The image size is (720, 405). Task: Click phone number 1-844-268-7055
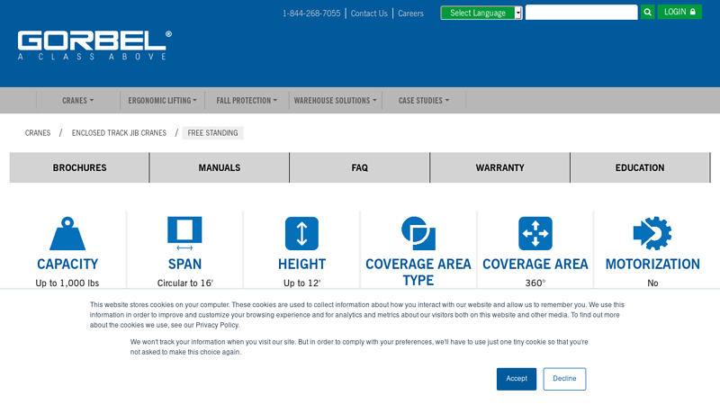311,13
